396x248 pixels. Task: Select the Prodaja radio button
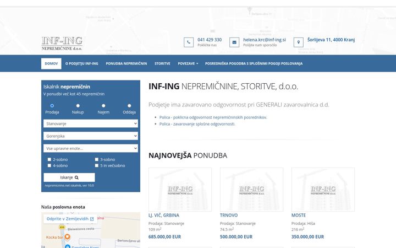pos(52,105)
